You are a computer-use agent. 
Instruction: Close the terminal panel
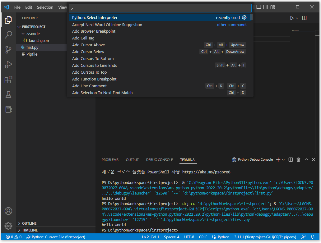314,159
